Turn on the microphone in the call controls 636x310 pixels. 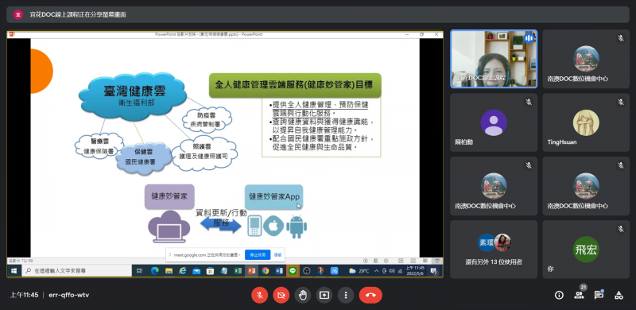[260, 296]
